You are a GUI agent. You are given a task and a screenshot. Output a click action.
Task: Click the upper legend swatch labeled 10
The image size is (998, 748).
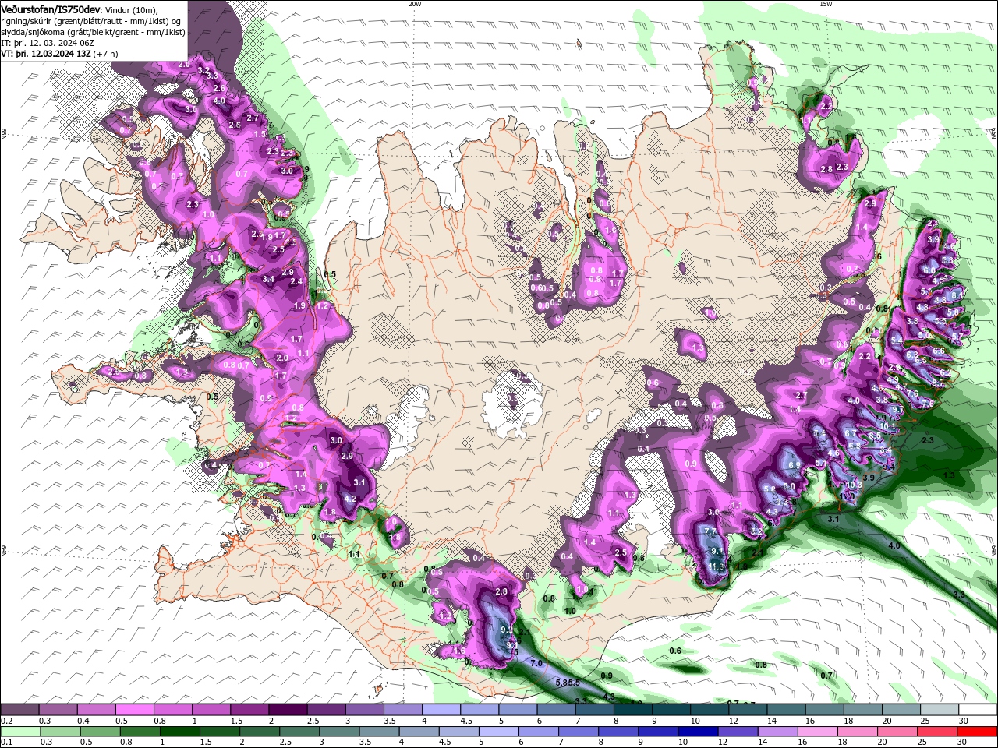coord(709,710)
